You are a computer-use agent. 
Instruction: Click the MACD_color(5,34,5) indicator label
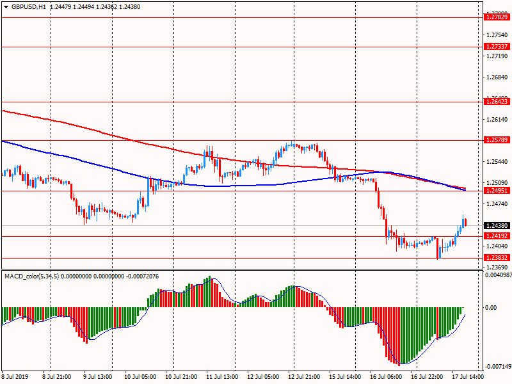[x=31, y=276]
